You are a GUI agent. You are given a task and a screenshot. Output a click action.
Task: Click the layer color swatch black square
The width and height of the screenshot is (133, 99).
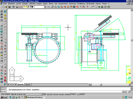coord(32,7)
